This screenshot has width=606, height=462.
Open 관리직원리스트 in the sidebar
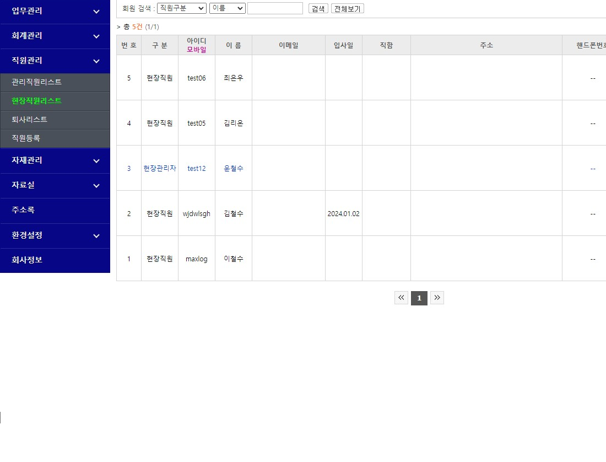click(x=36, y=82)
